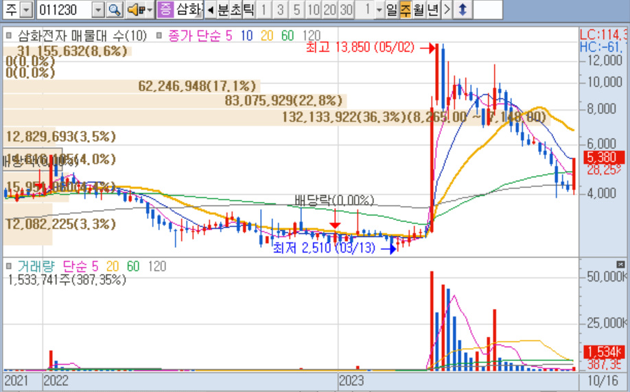Switch to 분 (minute) chart
The height and width of the screenshot is (392, 630).
coord(223,10)
